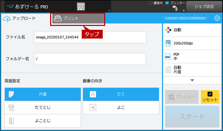Select よことじ duplex binding option

(43, 120)
